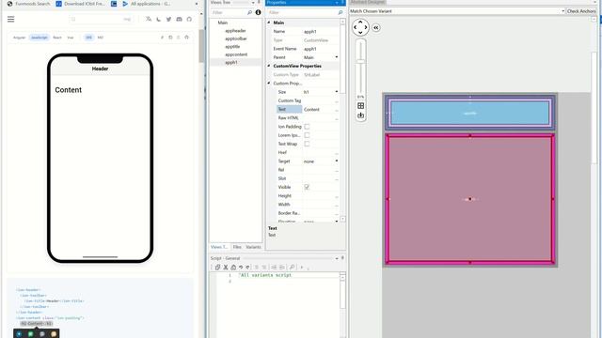Enable the Lorem Ipsum checkbox
Viewport: 602px width, 338px height.
click(307, 135)
